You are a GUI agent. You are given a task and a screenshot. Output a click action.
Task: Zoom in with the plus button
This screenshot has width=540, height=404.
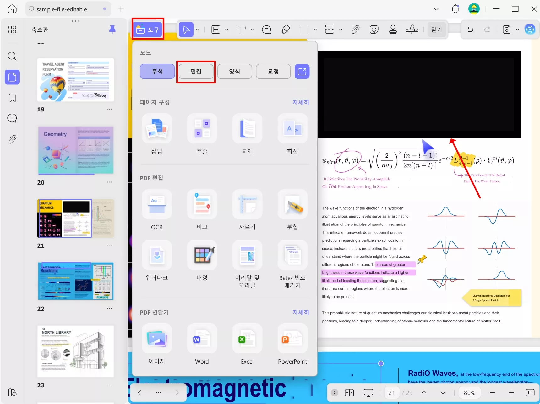(511, 393)
